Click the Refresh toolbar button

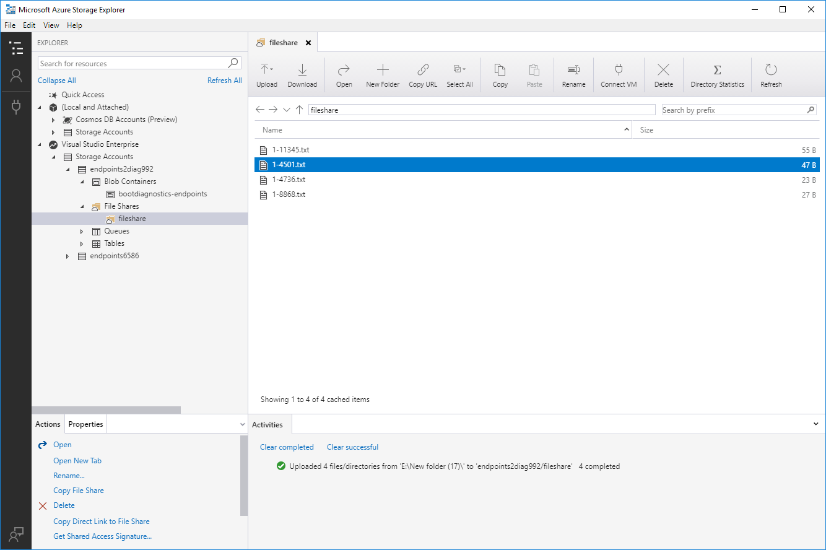point(771,76)
